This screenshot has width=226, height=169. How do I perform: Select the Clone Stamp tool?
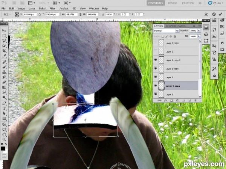4,72
